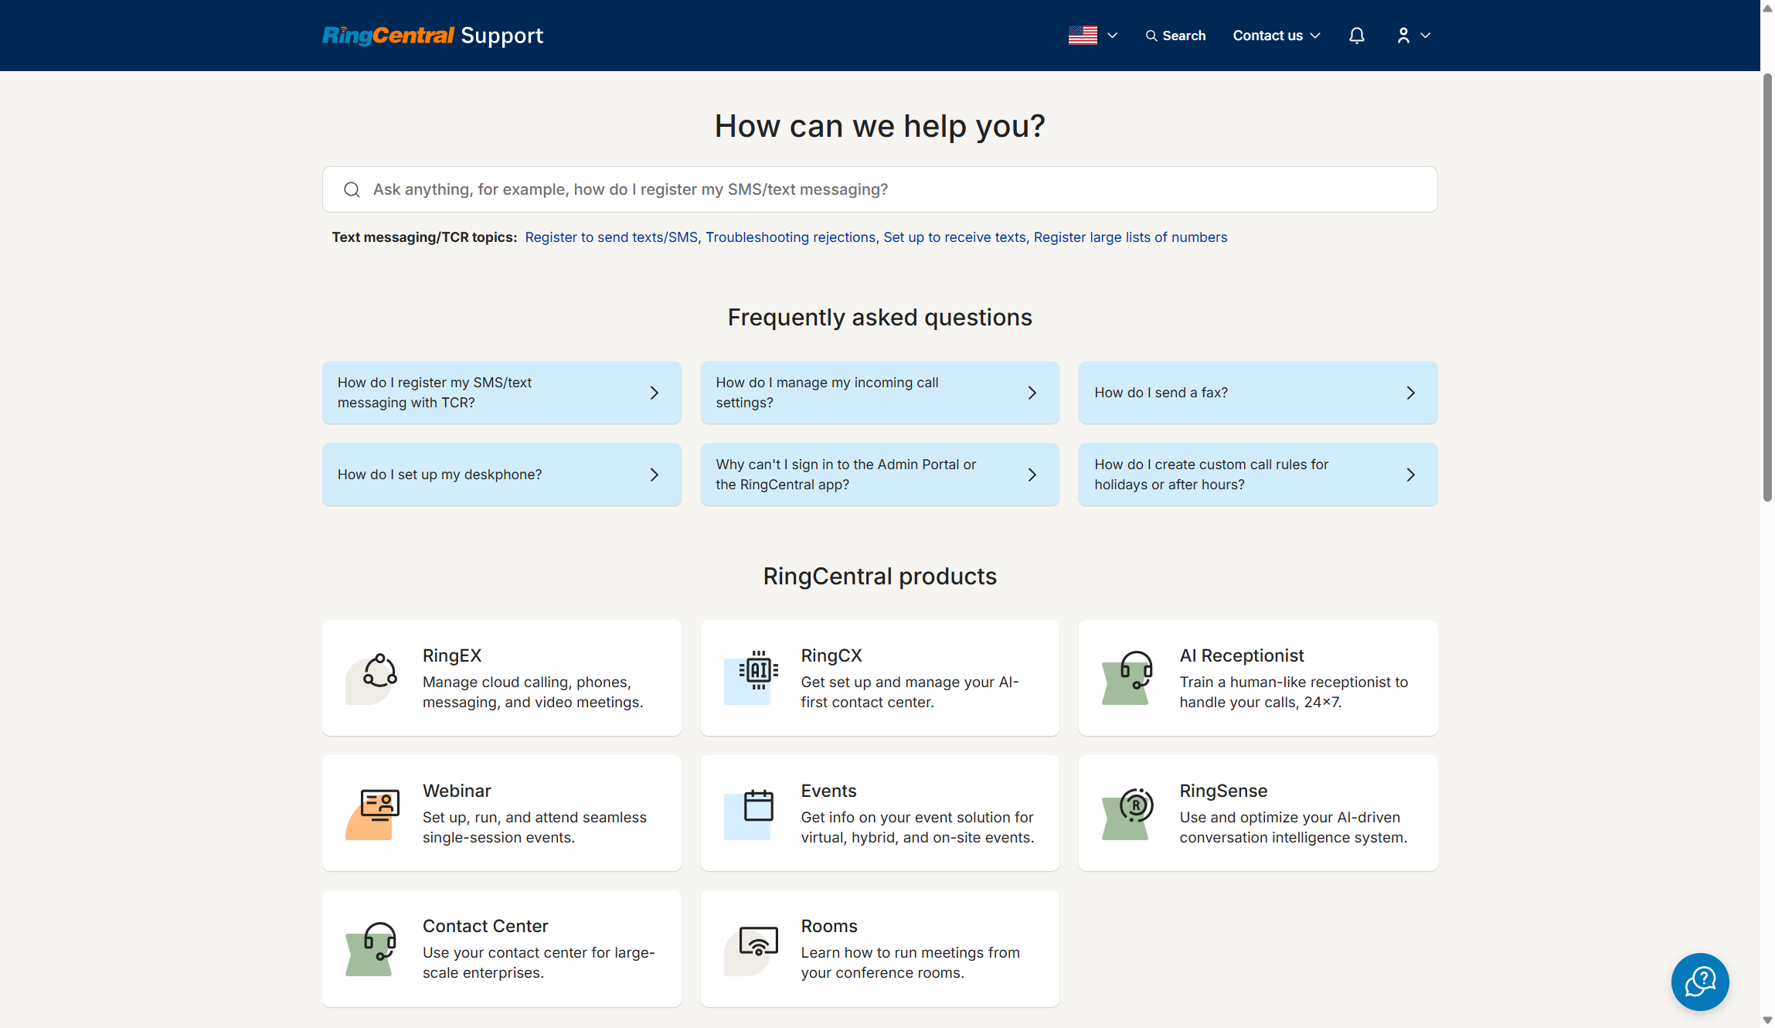Open the RingCX product title
1775x1028 pixels.
pos(831,655)
